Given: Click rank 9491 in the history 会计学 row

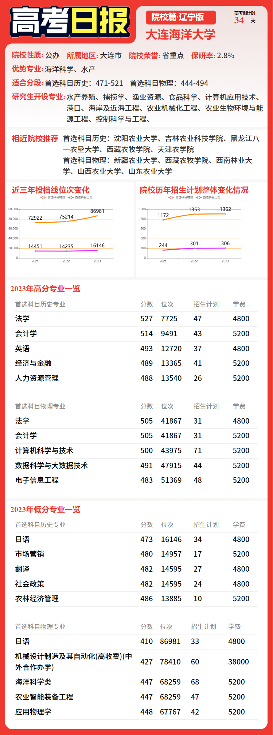Looking at the screenshot, I should tap(169, 334).
